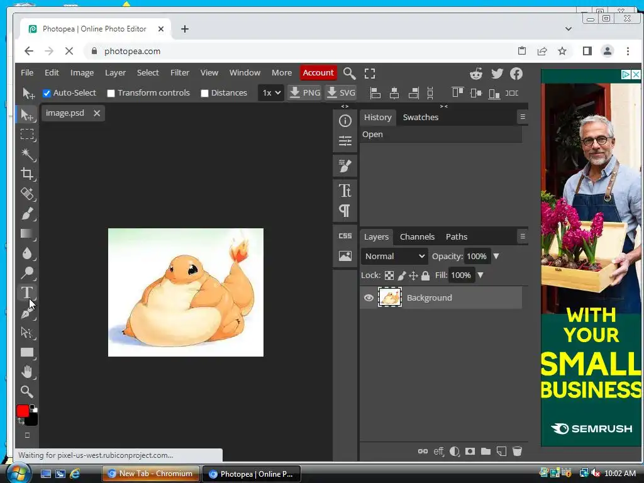Screen dimensions: 644x483
Task: Select the Gradient tool
Action: (x=27, y=233)
